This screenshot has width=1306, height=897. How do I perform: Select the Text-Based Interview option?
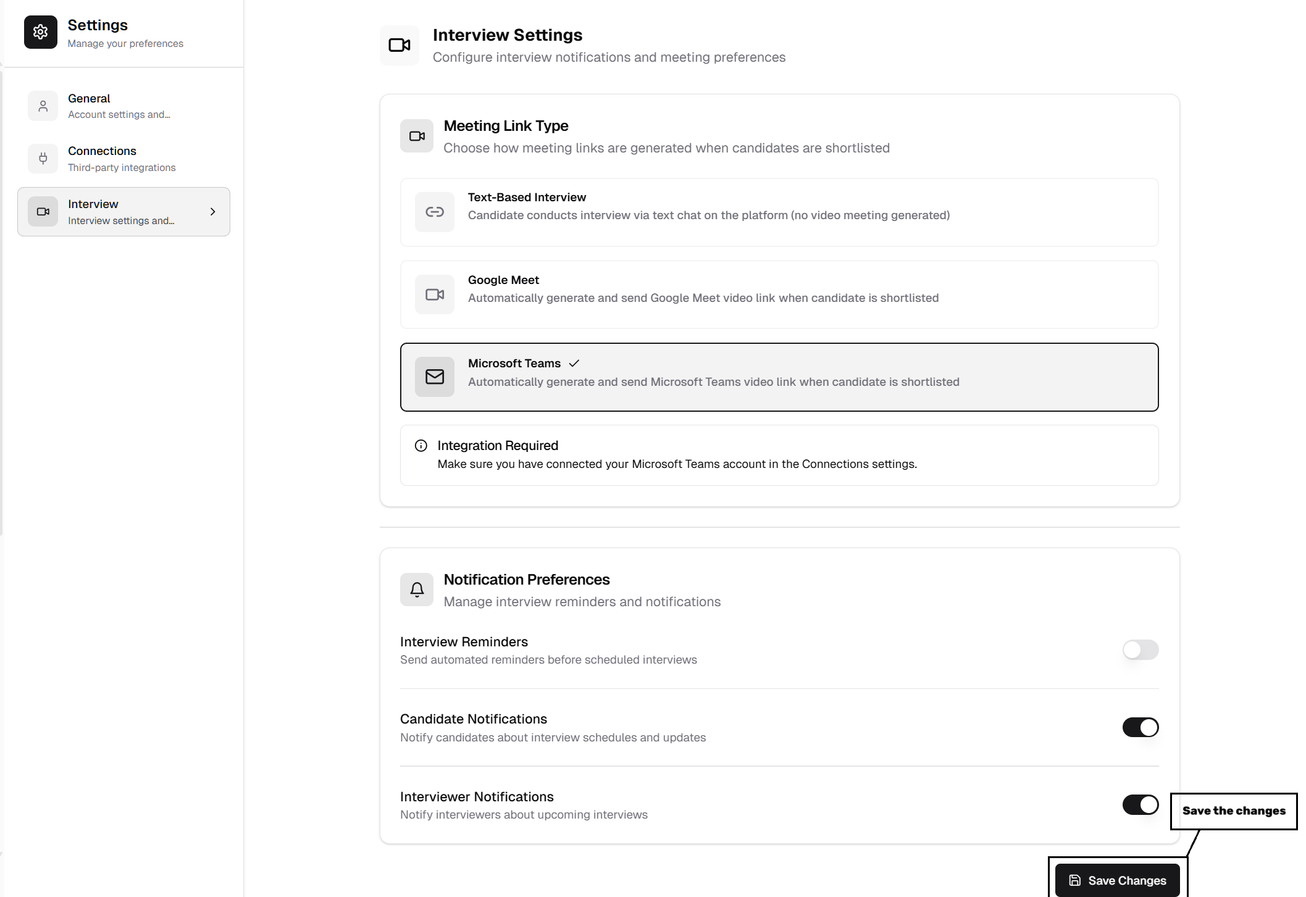779,212
